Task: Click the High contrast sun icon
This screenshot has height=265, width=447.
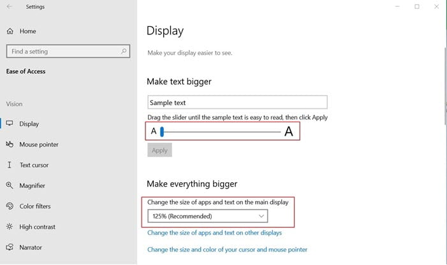Action: pos(10,227)
